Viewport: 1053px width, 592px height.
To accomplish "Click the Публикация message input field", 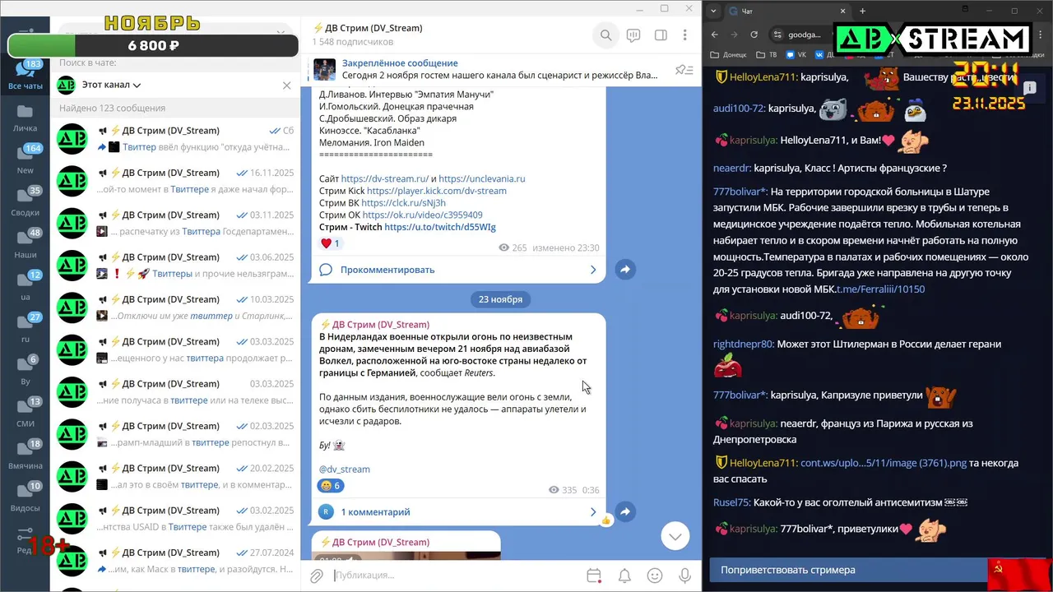I will 455,576.
